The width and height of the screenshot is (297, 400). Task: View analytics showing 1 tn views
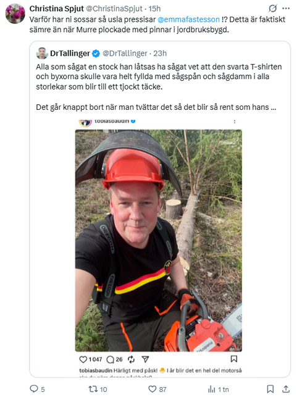(x=212, y=389)
